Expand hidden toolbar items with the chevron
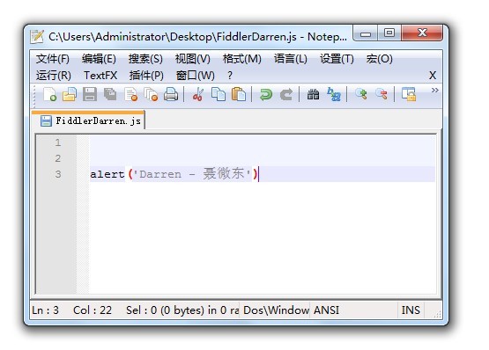The height and width of the screenshot is (350, 489). click(x=434, y=91)
